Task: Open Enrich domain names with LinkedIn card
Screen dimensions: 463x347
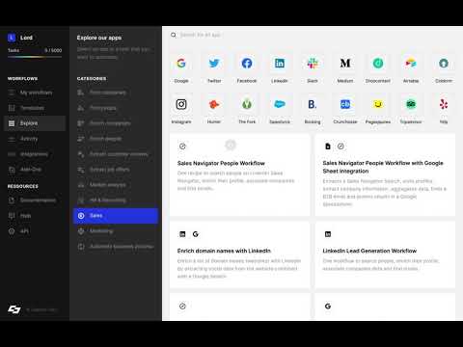Action: [240, 254]
